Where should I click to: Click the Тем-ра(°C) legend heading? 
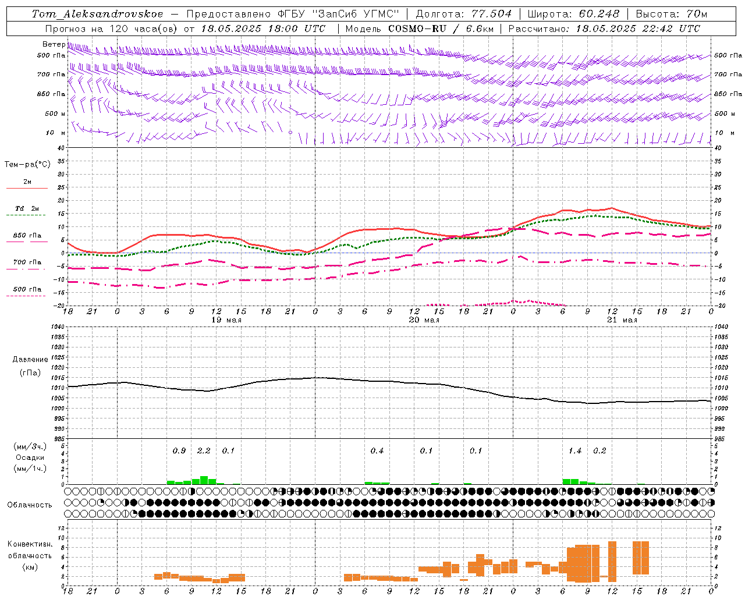[27, 164]
